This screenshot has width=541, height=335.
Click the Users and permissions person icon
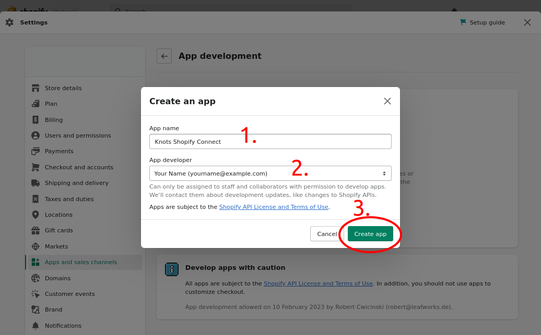tap(36, 135)
